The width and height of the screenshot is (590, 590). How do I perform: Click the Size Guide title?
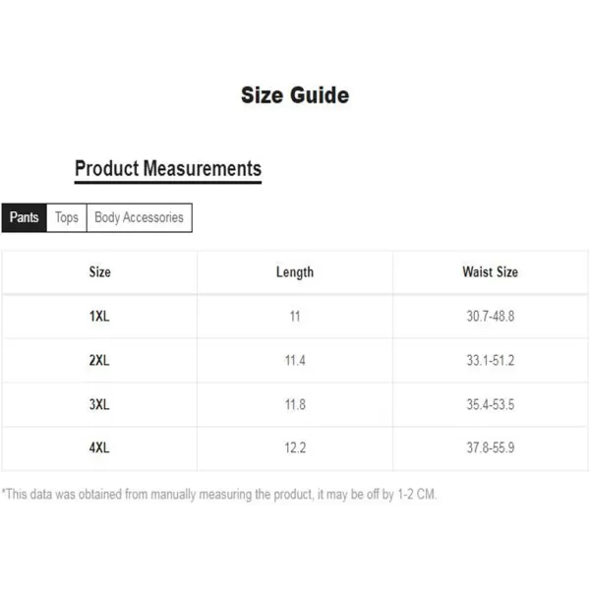click(x=295, y=95)
